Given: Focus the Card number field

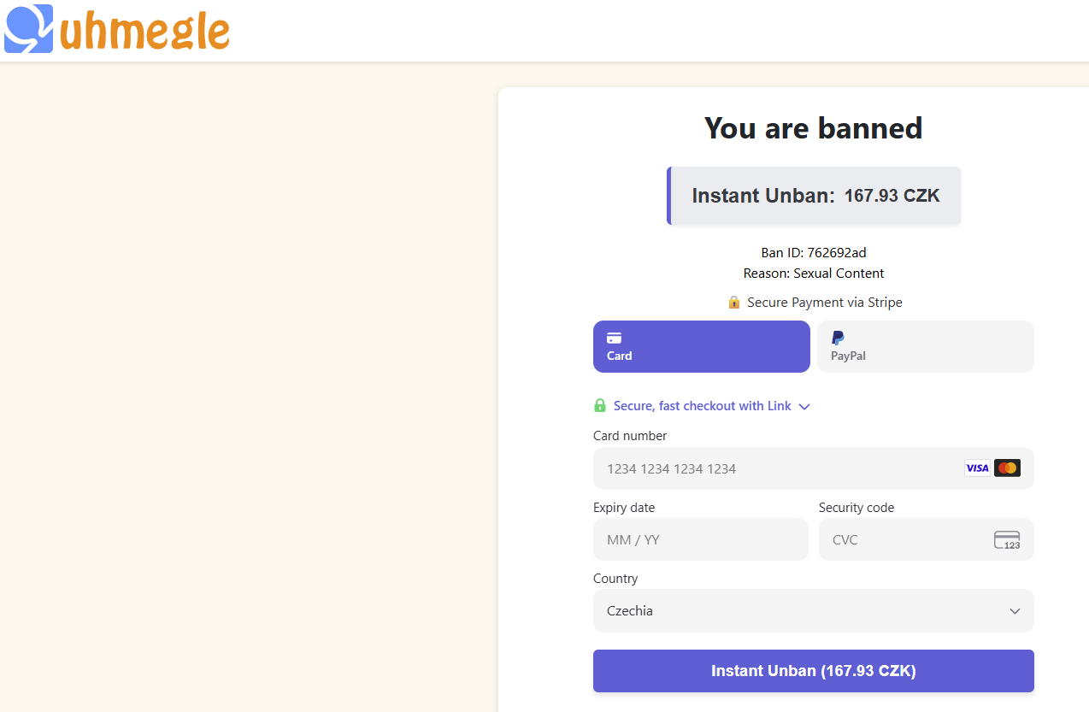Looking at the screenshot, I should 813,468.
